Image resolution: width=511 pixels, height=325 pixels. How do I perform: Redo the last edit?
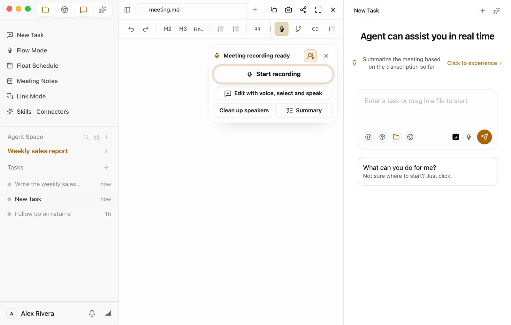point(146,29)
